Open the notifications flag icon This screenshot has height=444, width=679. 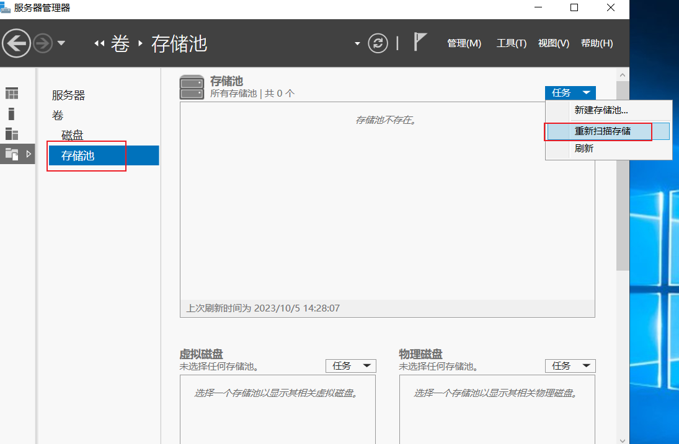[420, 42]
